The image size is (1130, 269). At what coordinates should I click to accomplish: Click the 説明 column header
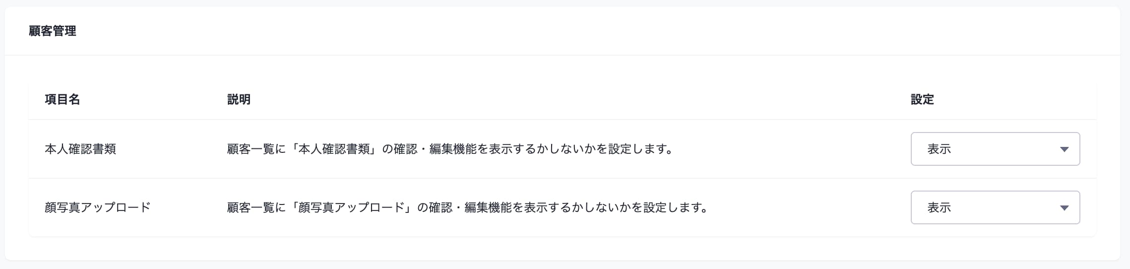click(x=239, y=99)
